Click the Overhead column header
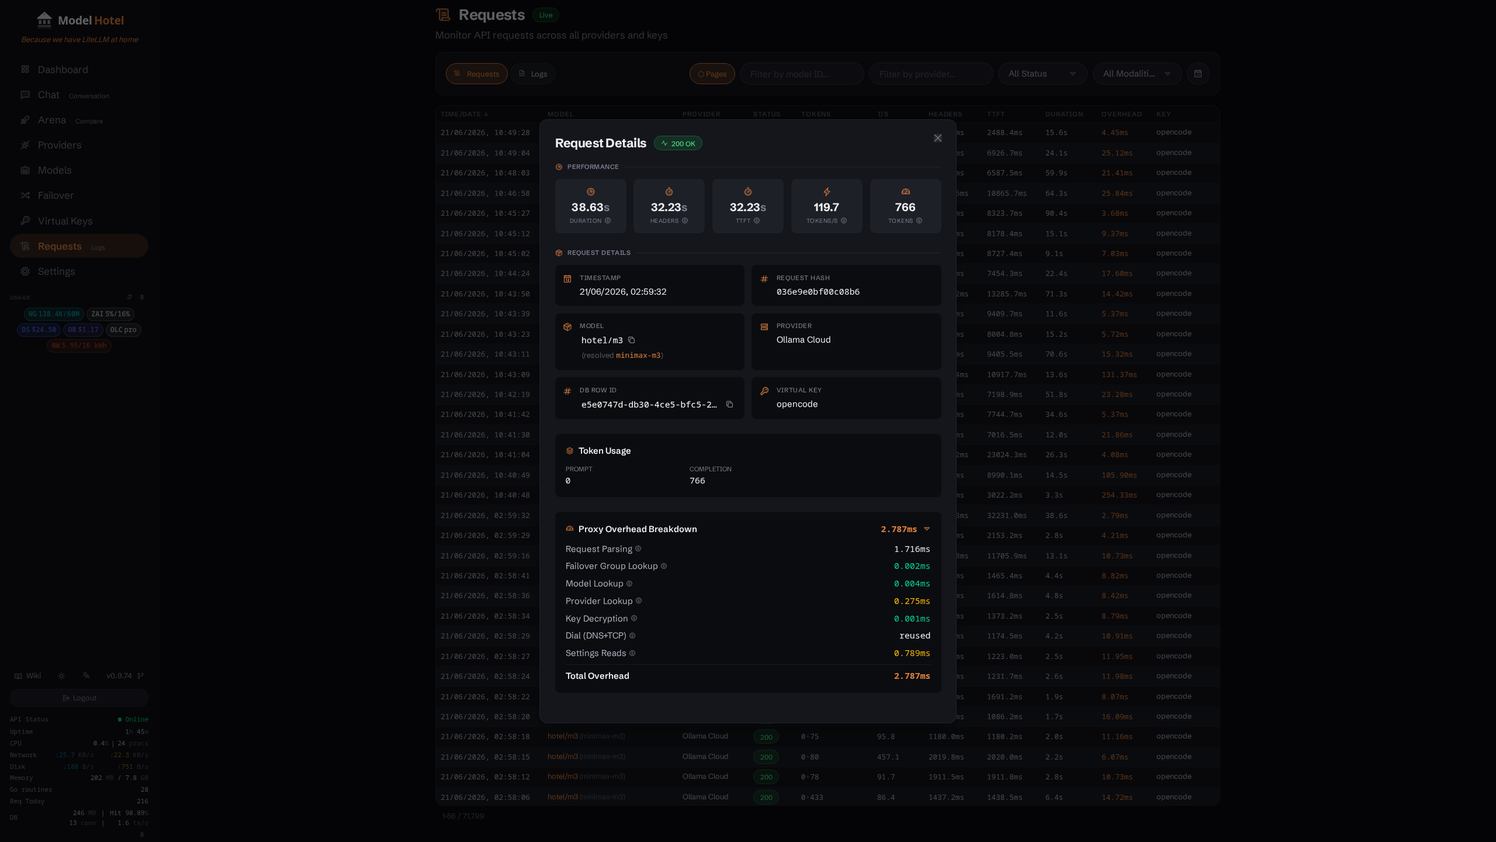Image resolution: width=1496 pixels, height=842 pixels. (1121, 114)
